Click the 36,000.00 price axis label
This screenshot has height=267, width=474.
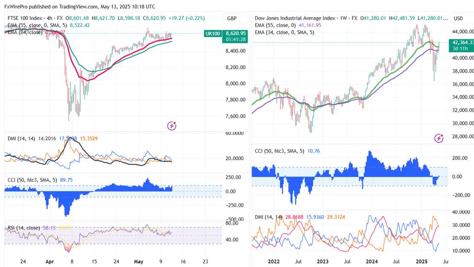coord(463,84)
